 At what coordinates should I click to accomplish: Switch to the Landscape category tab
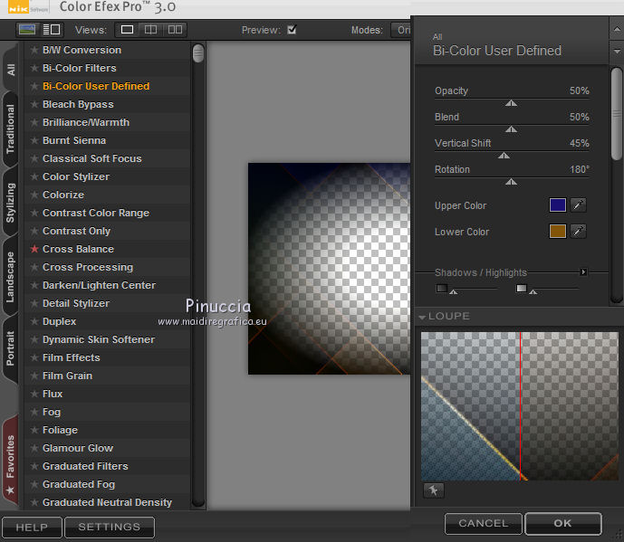(11, 277)
